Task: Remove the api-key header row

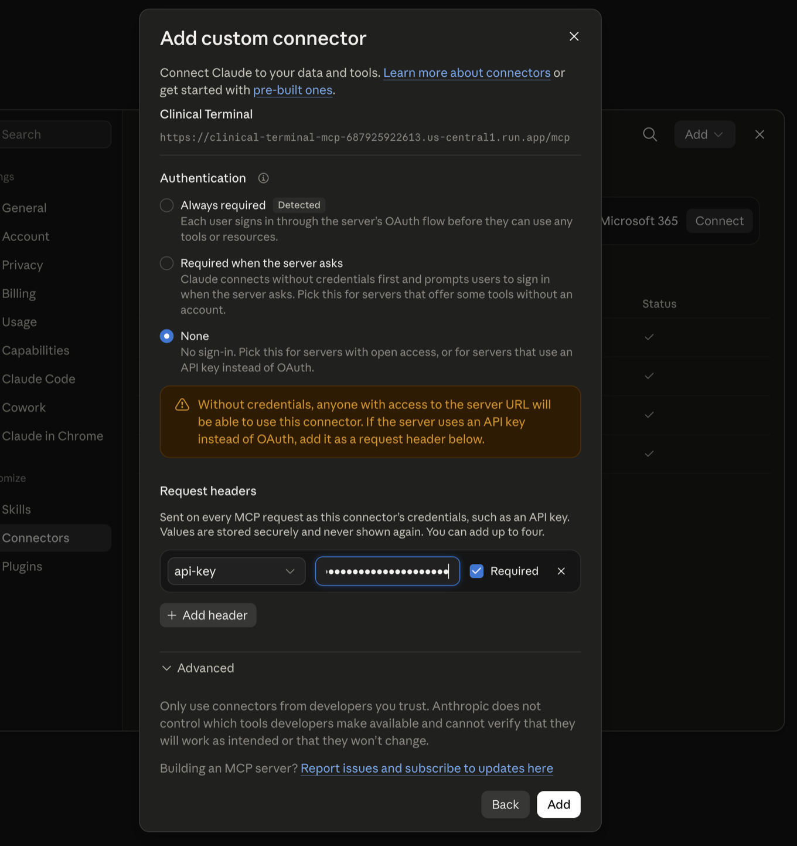Action: pos(561,571)
